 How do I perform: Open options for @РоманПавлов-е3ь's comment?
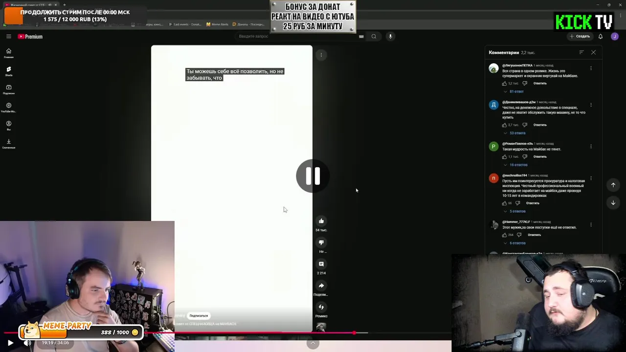point(591,146)
